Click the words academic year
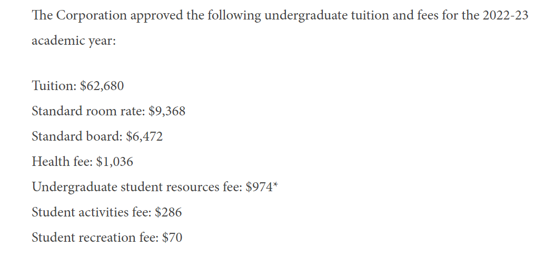The width and height of the screenshot is (545, 256). (74, 41)
